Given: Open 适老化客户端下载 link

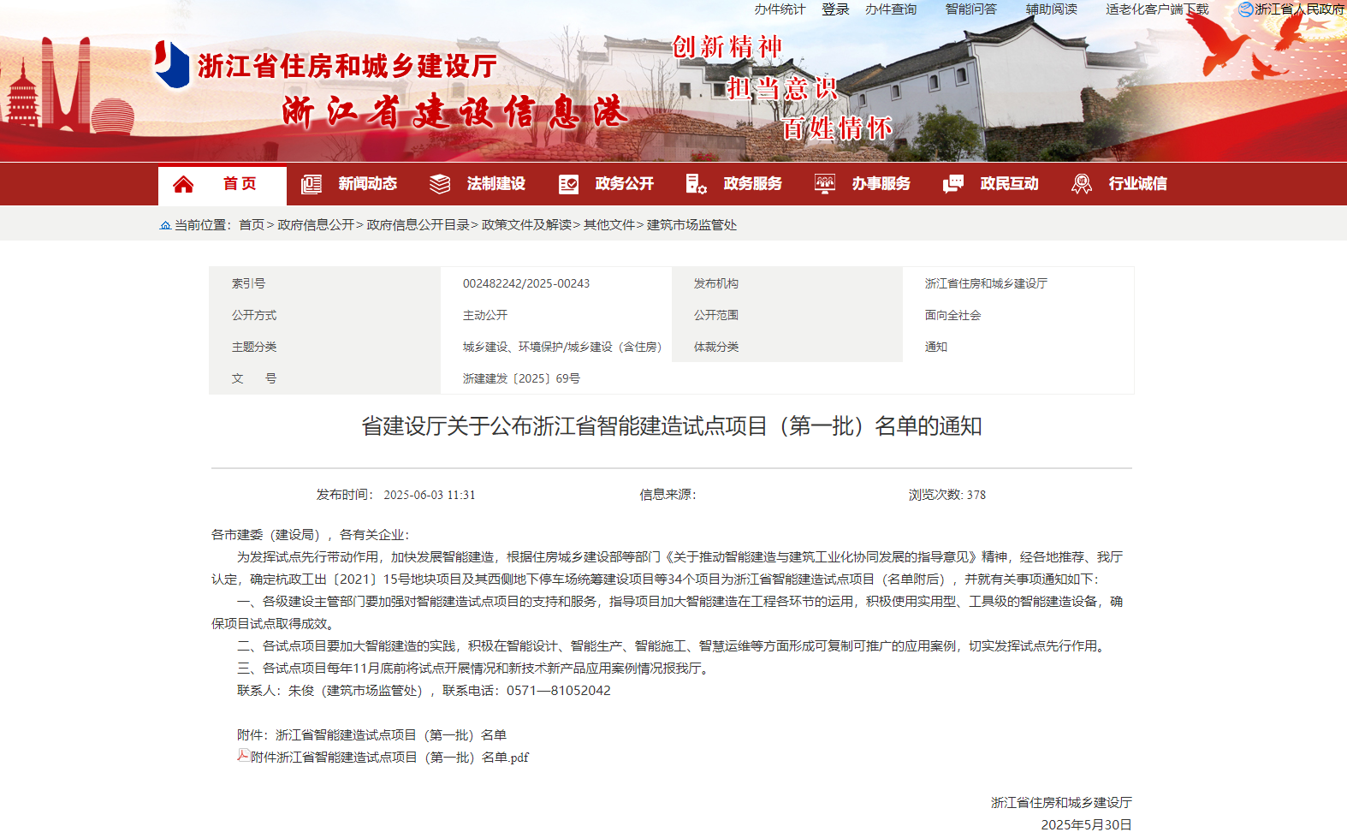Looking at the screenshot, I should click(1156, 9).
